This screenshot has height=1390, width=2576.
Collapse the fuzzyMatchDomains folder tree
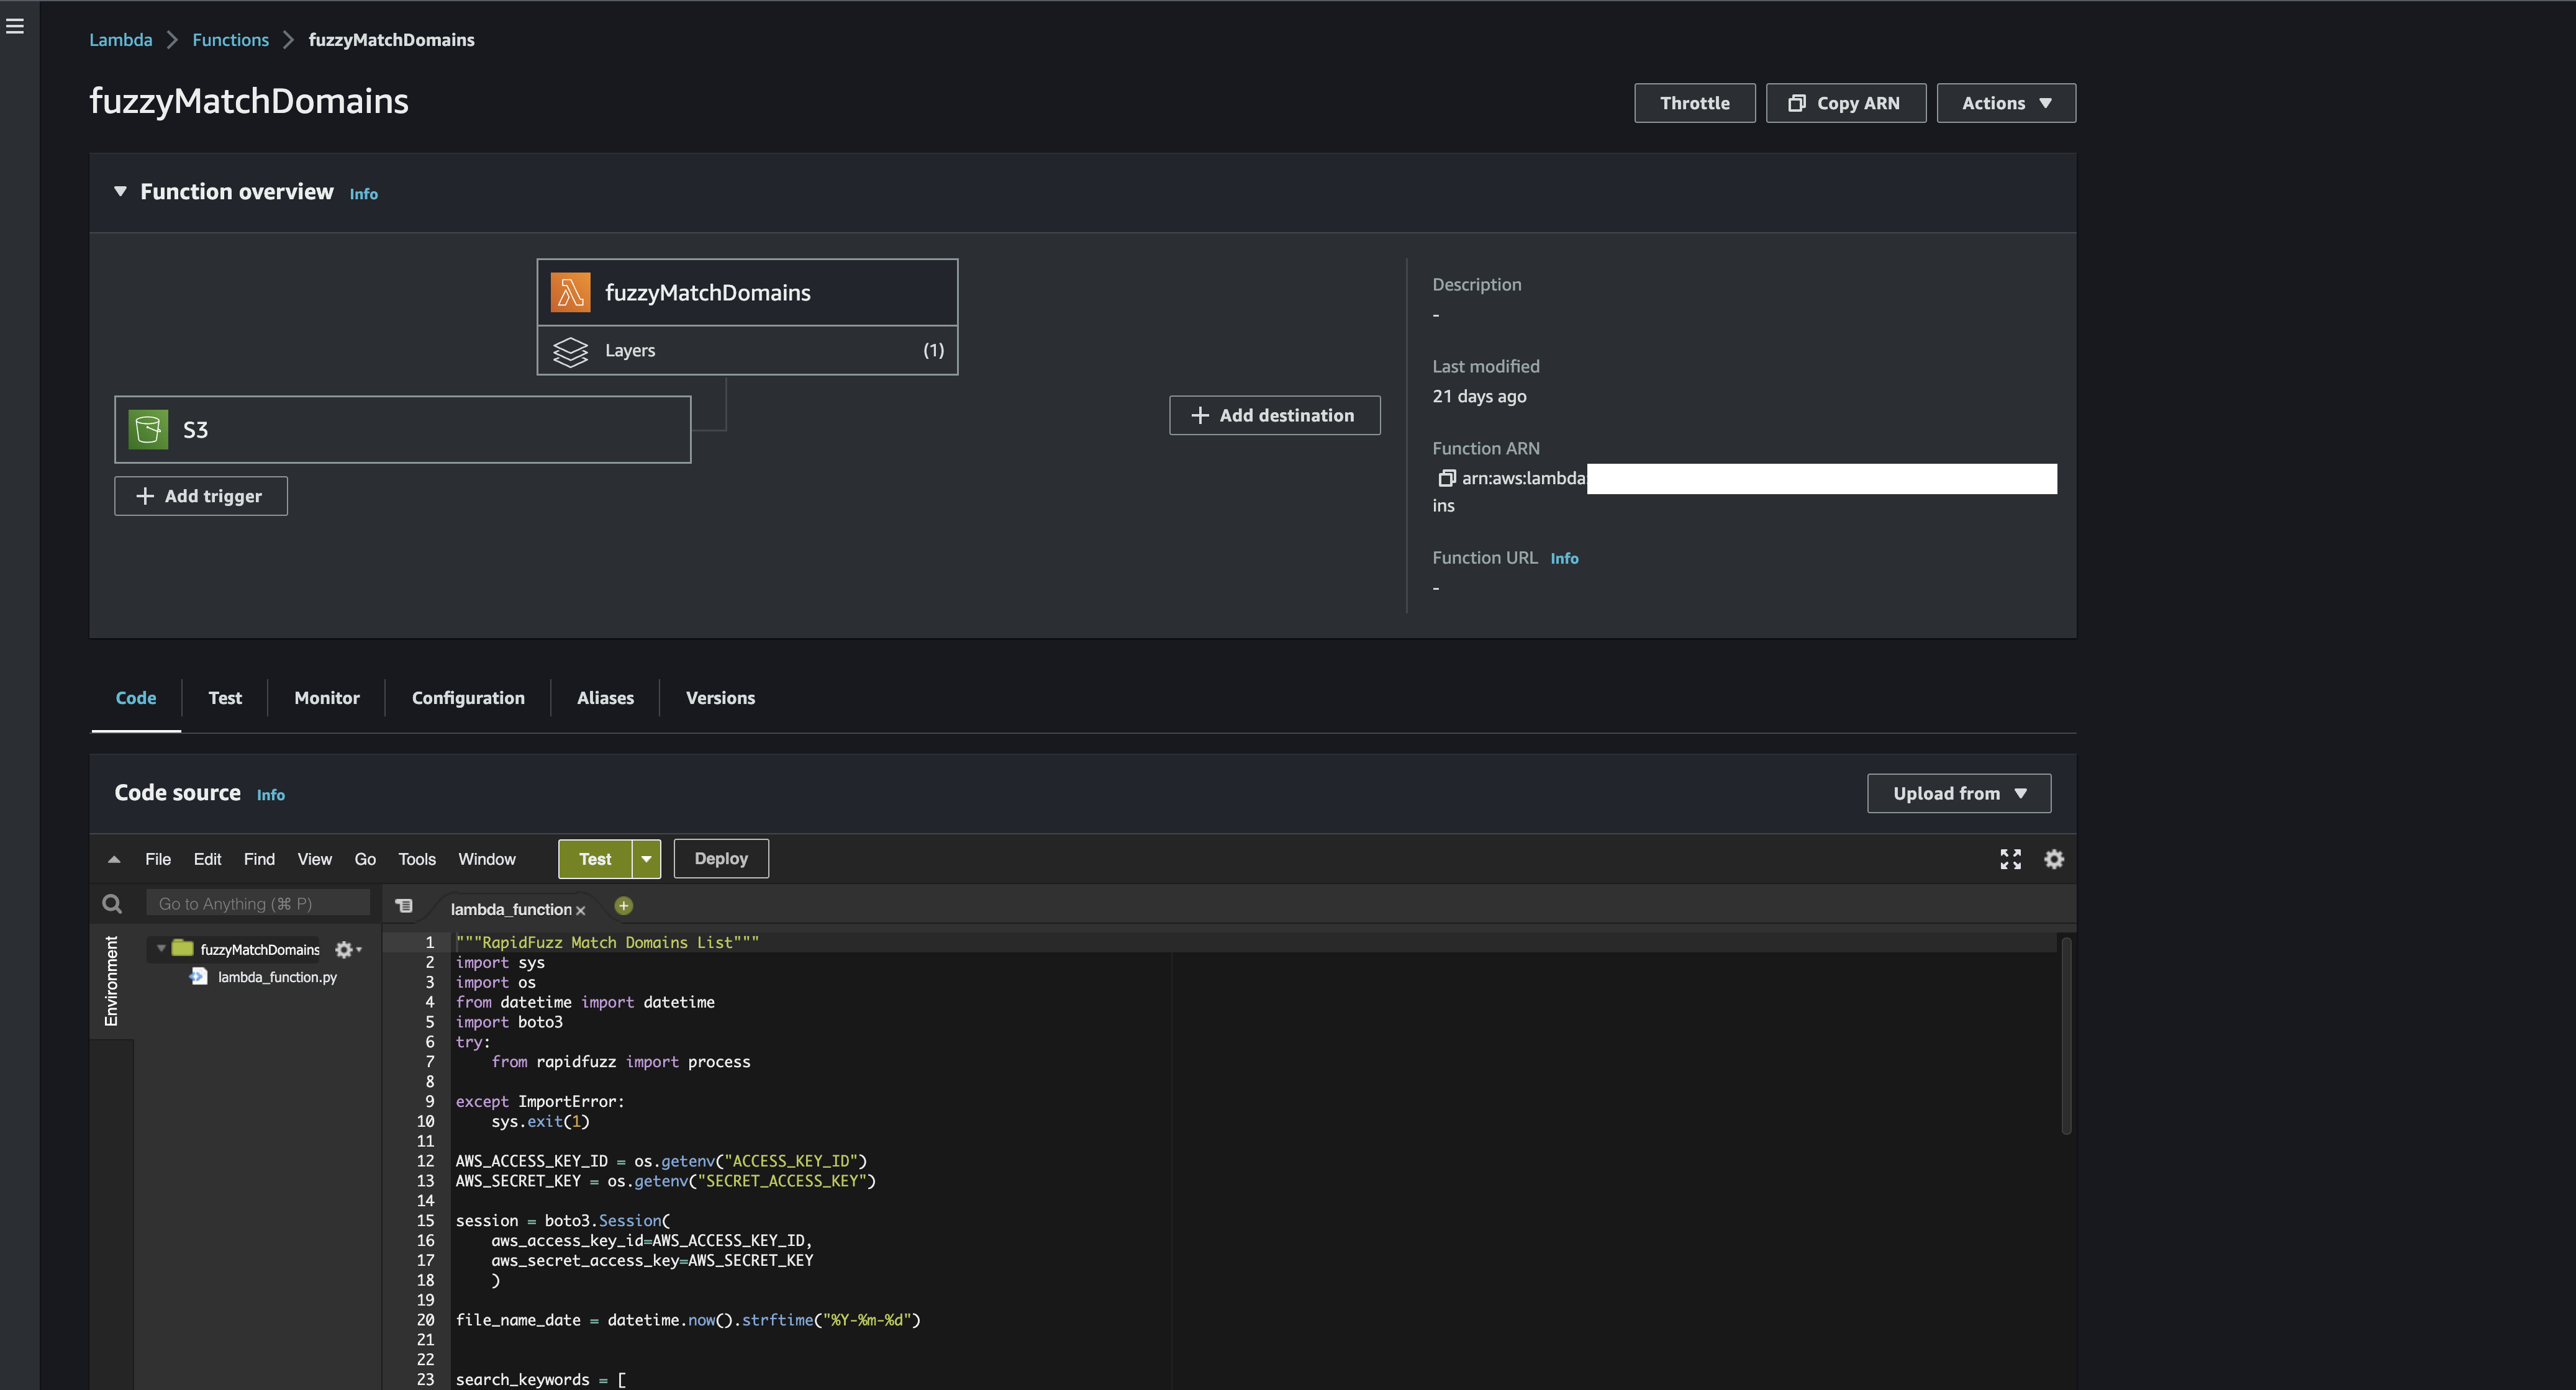coord(161,948)
